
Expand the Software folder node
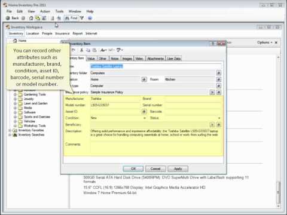tap(15, 112)
